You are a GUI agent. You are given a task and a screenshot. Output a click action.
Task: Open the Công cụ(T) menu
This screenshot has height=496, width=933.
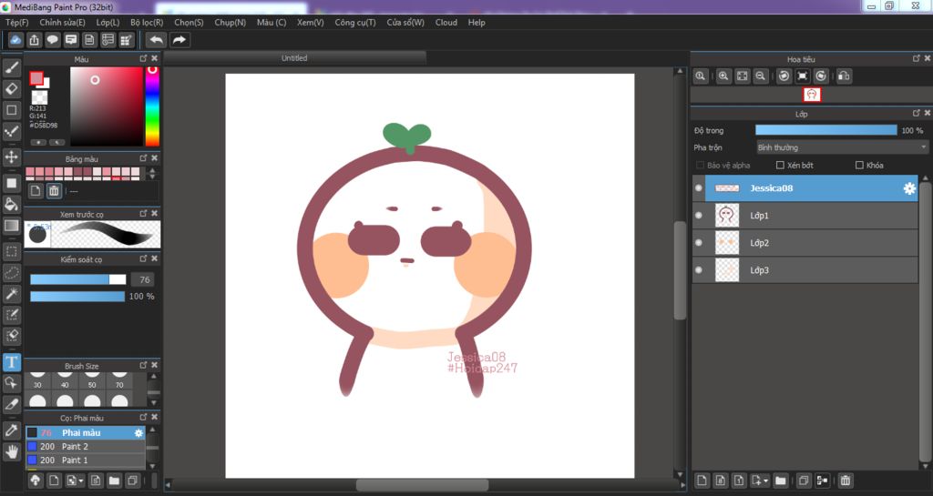tap(354, 23)
